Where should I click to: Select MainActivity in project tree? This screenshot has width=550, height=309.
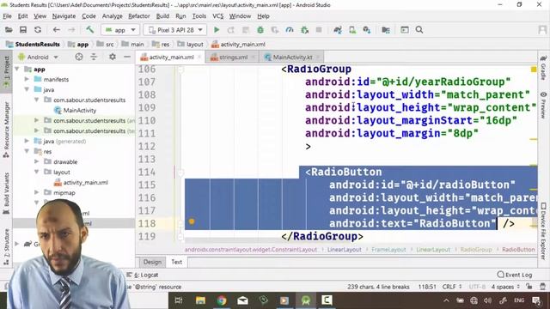pos(80,111)
